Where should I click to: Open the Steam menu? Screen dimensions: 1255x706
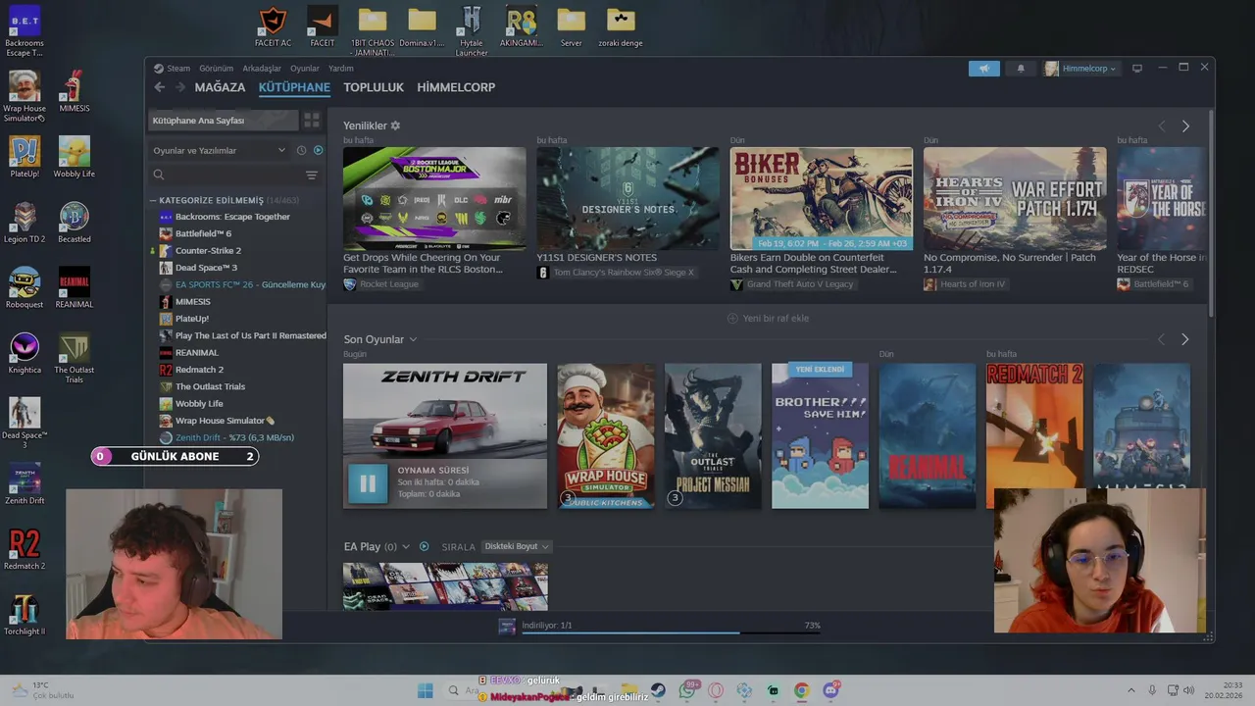173,69
